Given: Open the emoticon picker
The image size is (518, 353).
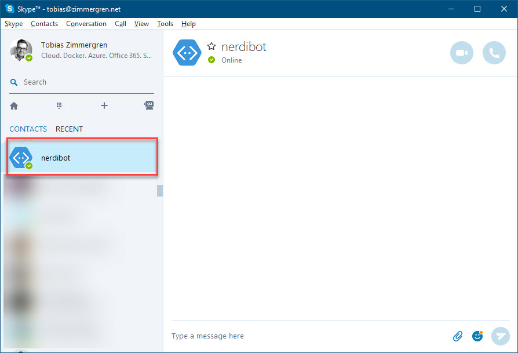Looking at the screenshot, I should point(477,336).
